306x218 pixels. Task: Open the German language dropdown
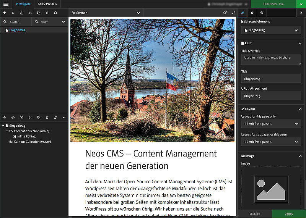(106, 13)
